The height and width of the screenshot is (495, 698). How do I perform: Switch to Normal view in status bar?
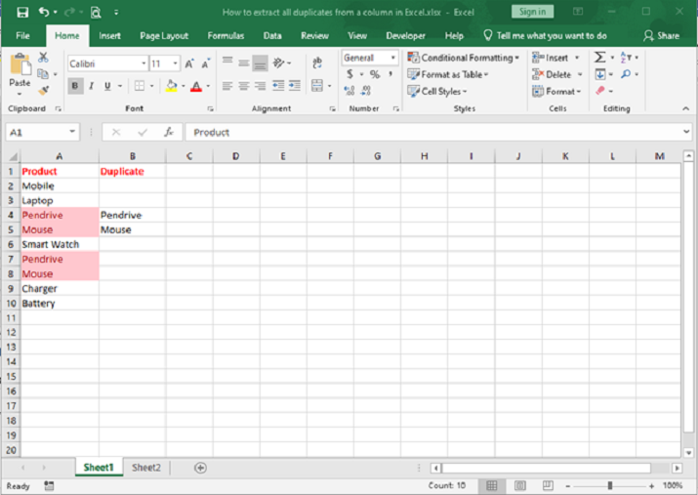click(x=492, y=485)
